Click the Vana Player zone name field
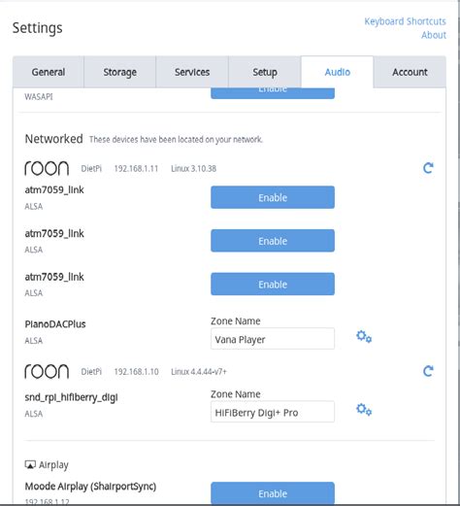Image resolution: width=460 pixels, height=506 pixels. coord(273,339)
